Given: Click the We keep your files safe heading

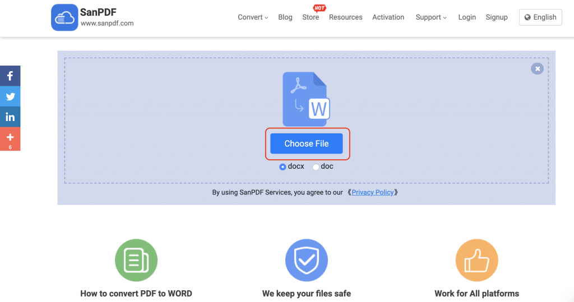Looking at the screenshot, I should (x=307, y=294).
